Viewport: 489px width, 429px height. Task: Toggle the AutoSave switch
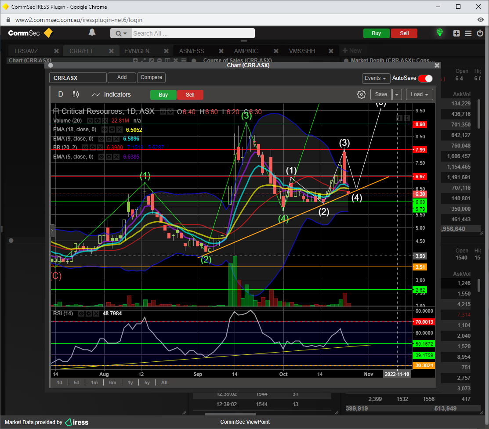(x=425, y=78)
